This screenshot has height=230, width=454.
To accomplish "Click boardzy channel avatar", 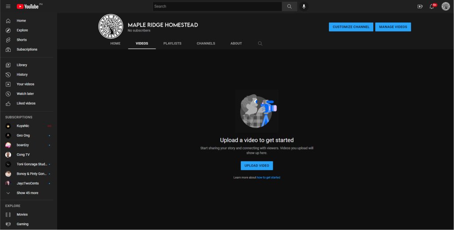I will 8,145.
